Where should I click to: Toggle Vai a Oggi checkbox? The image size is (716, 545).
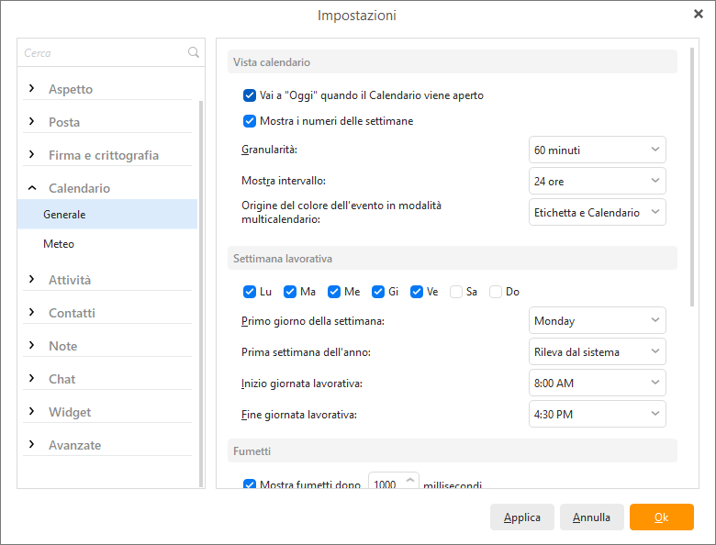pyautogui.click(x=250, y=95)
